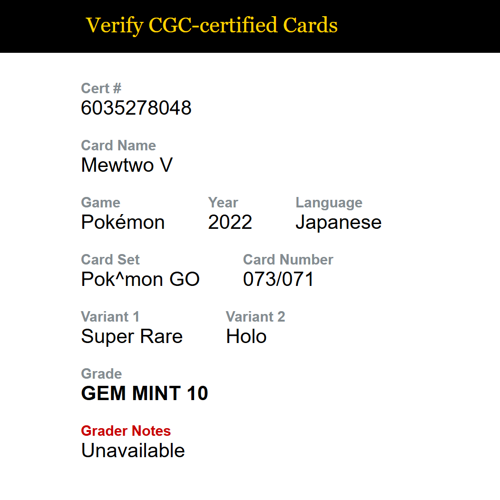Select the Japanese language value
The image size is (500, 500).
coord(338,223)
